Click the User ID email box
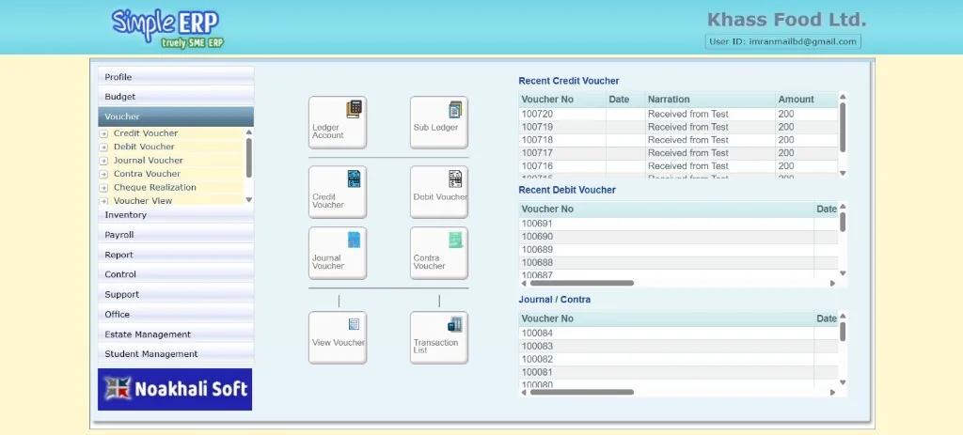 coord(782,41)
